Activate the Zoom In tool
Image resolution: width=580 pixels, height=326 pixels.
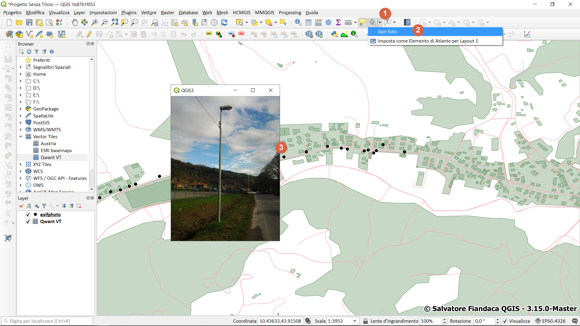95,22
